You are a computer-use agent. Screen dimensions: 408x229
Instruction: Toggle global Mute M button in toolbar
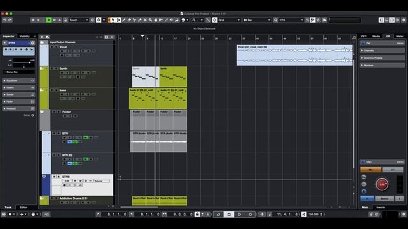pyautogui.click(x=33, y=20)
